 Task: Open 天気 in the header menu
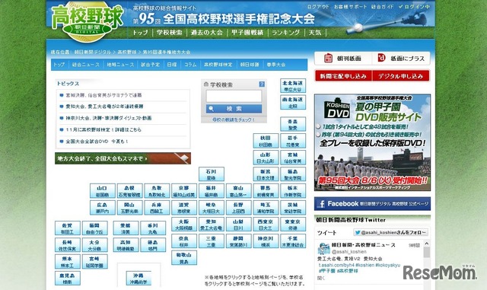click(314, 32)
